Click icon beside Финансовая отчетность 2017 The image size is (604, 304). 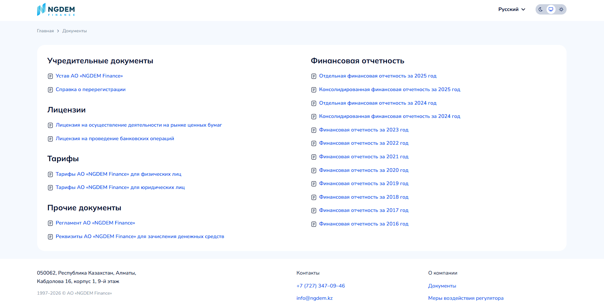pos(314,211)
